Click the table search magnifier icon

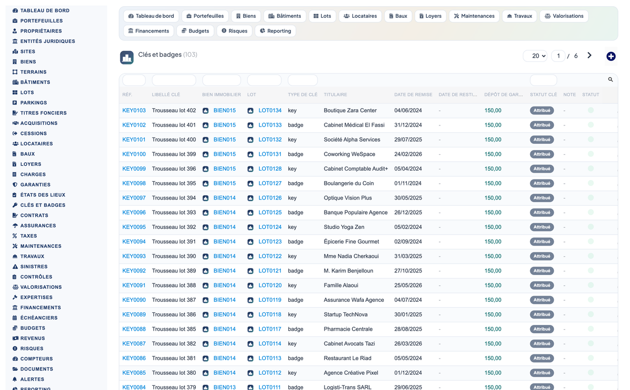pos(611,80)
